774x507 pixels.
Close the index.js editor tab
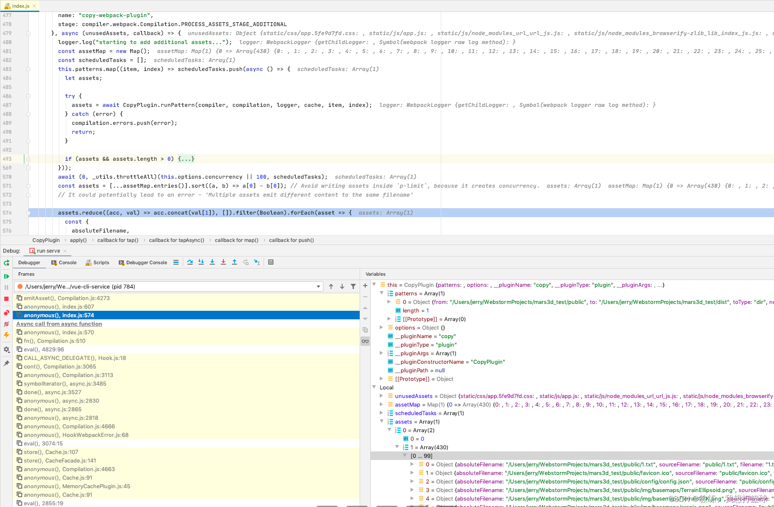(34, 6)
